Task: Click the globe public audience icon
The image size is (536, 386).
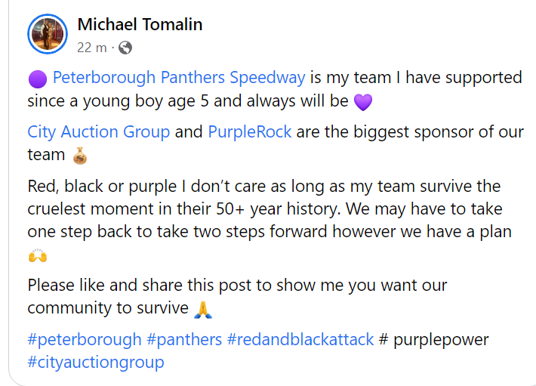Action: point(125,48)
